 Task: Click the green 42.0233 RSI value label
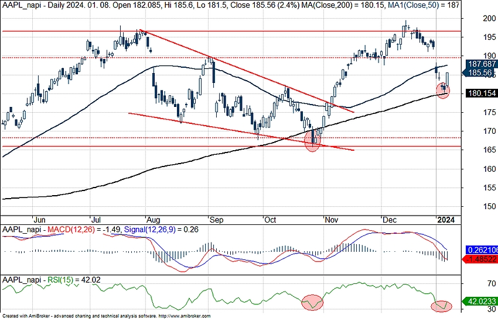[480, 301]
